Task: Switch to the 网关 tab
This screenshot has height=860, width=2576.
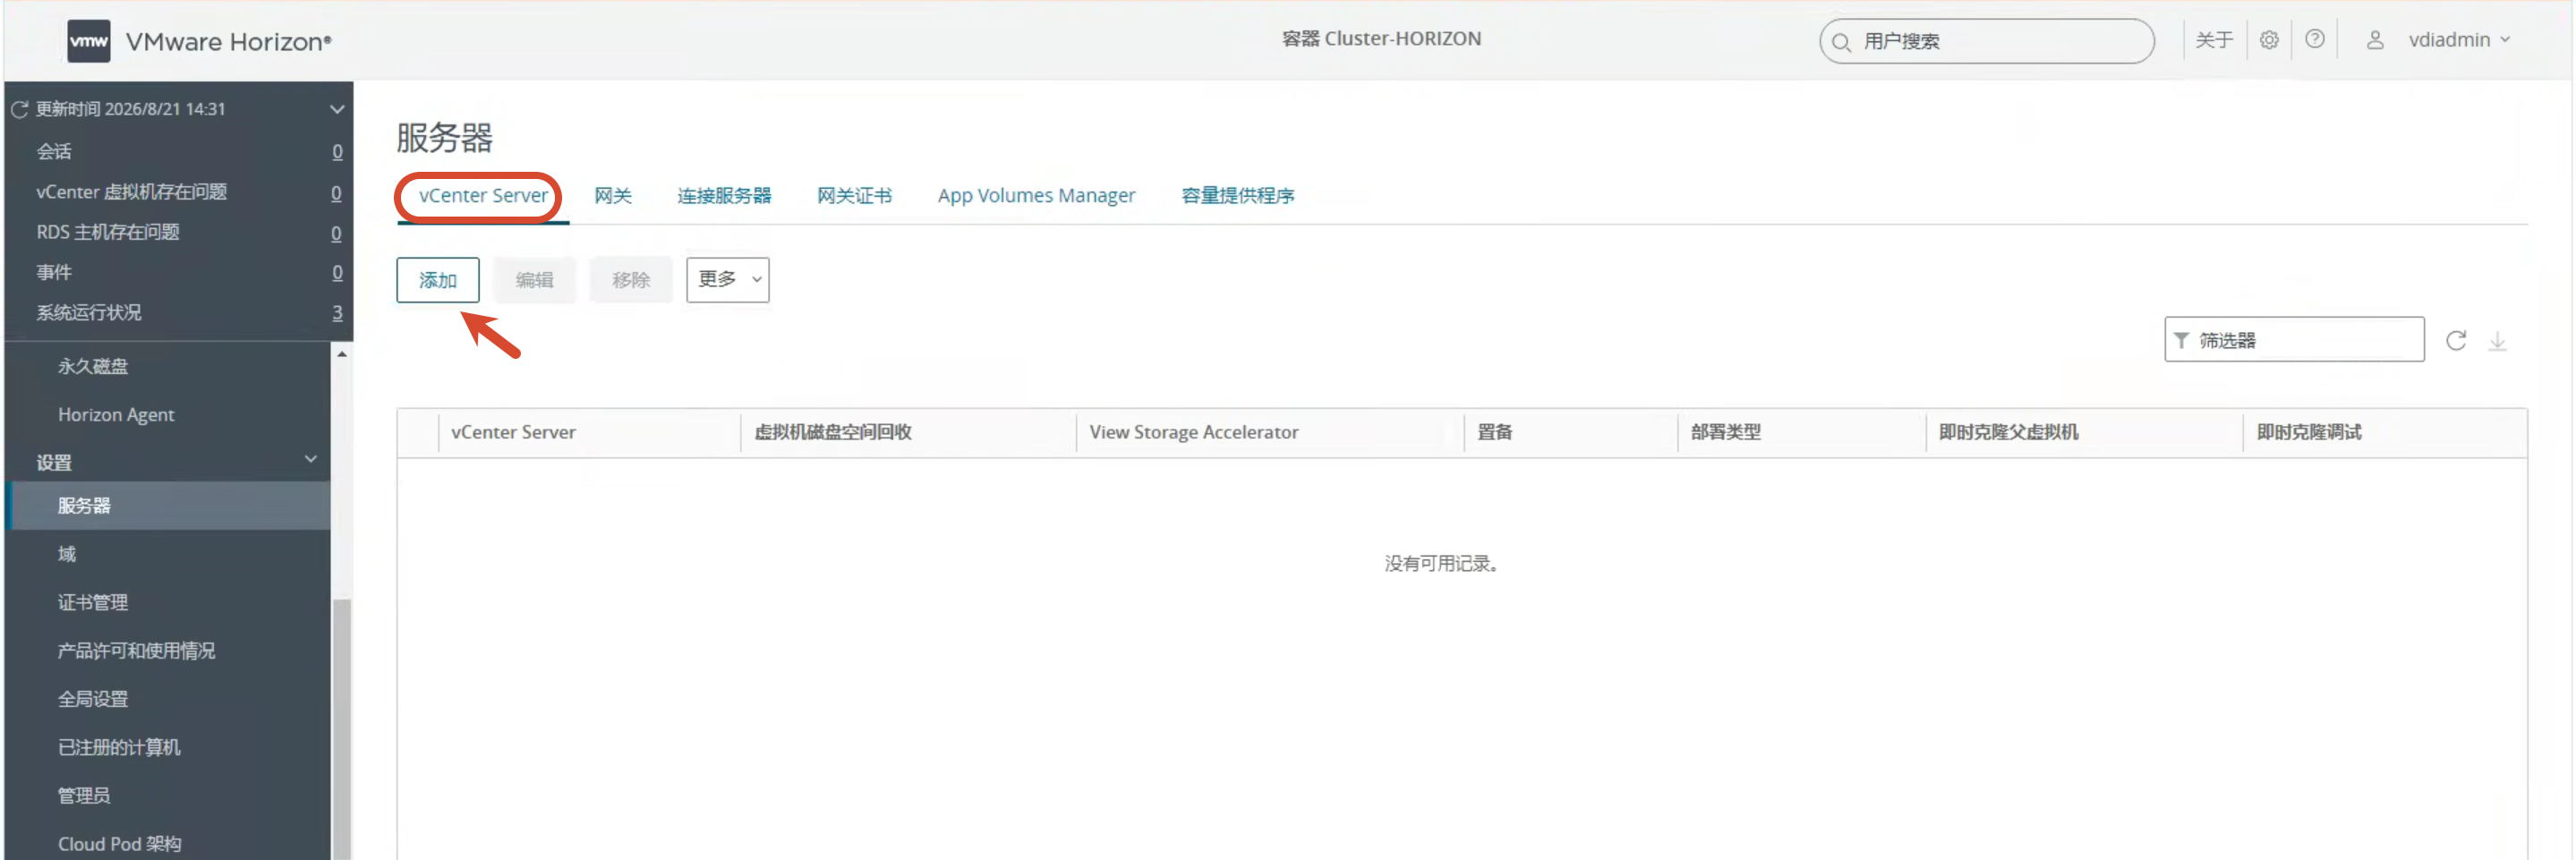Action: [612, 196]
